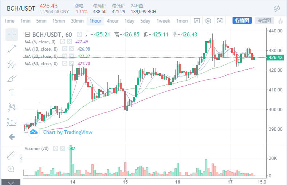Viewport: 287px width, 185px height.
Task: Open MA (5, close, 0) settings gear
Action: (63, 42)
